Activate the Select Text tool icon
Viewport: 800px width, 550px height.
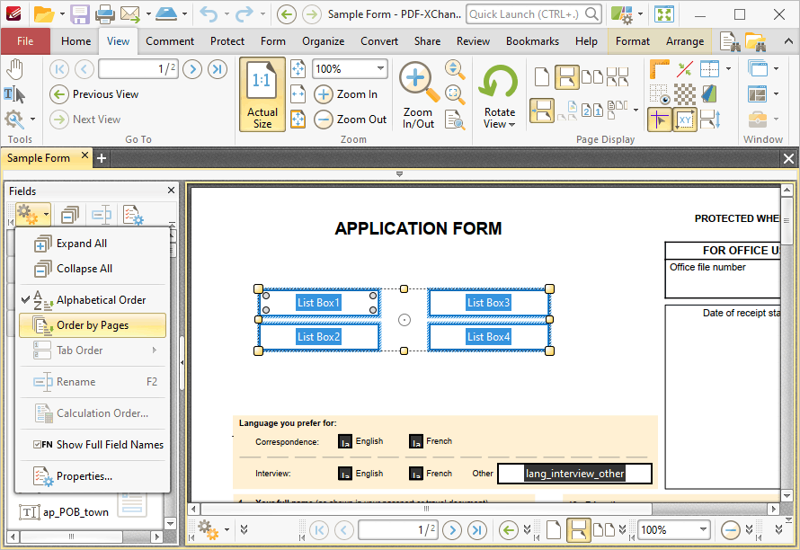(x=14, y=94)
